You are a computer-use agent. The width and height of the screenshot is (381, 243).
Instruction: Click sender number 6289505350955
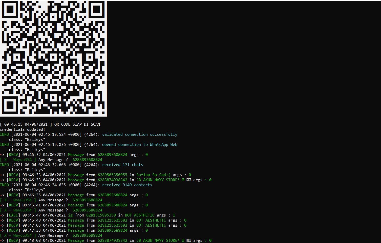112,175
